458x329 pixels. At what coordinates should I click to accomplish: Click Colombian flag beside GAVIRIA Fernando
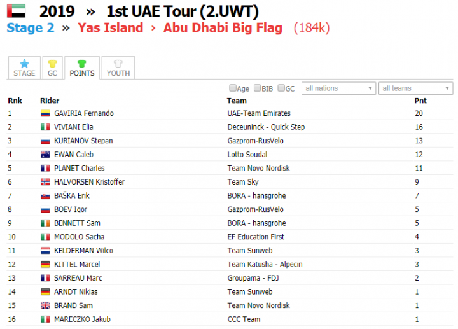click(x=45, y=113)
